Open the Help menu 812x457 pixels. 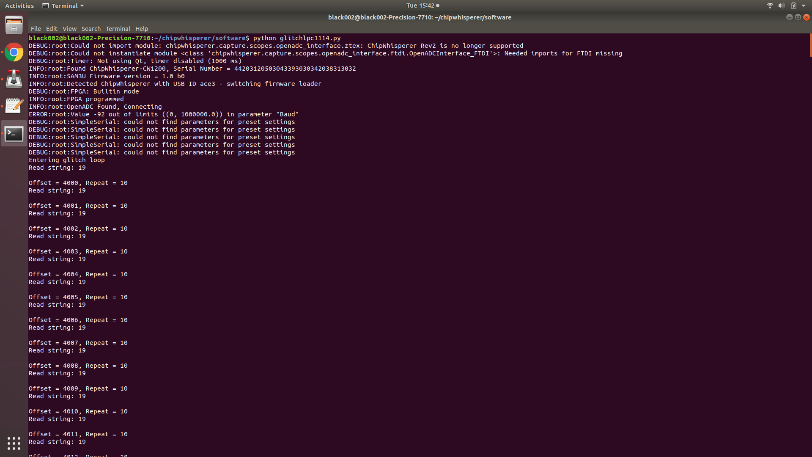[142, 29]
